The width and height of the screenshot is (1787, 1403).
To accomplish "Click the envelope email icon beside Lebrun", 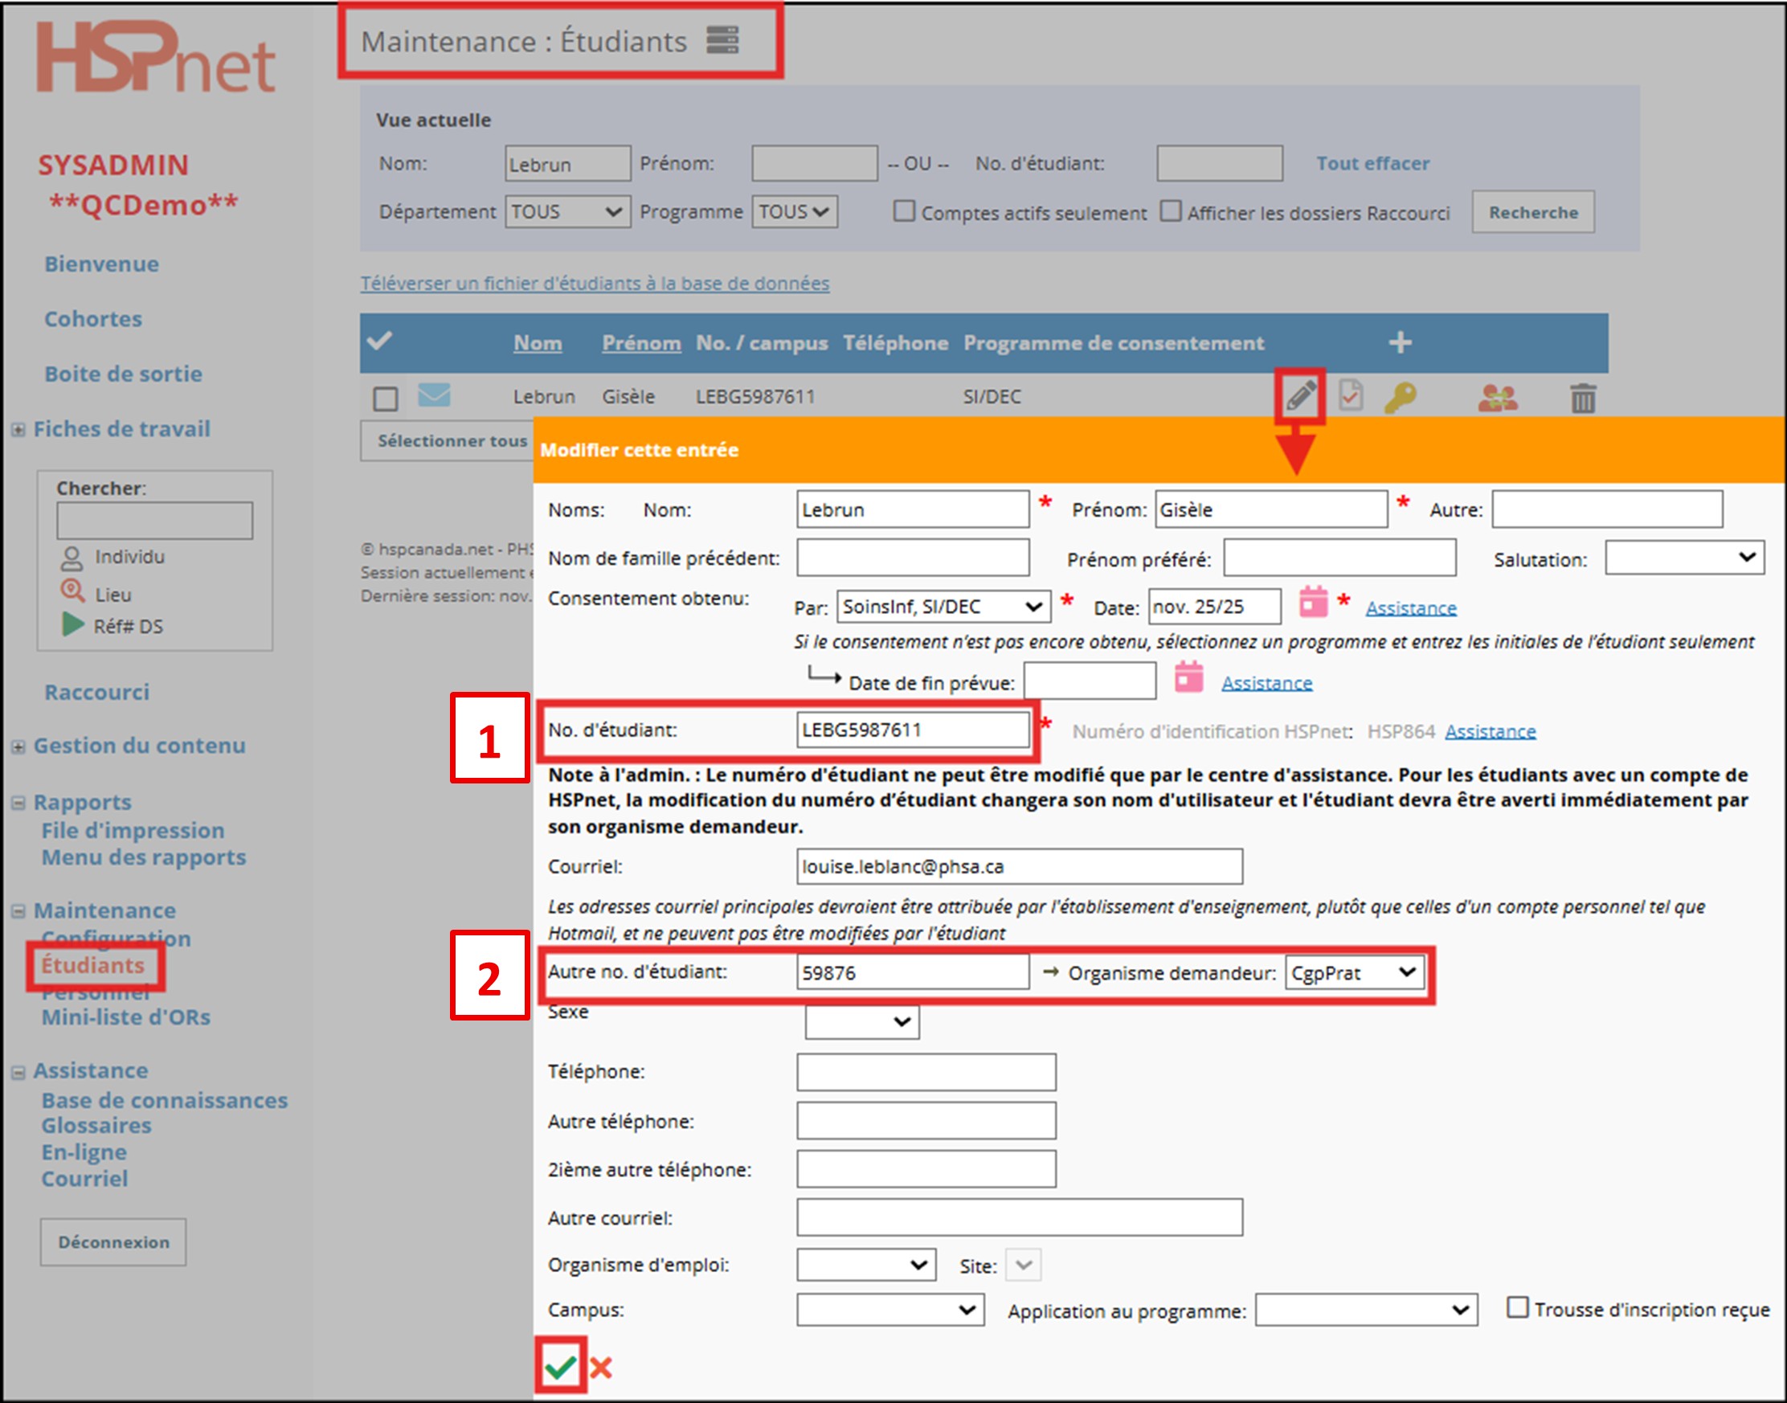I will pyautogui.click(x=434, y=395).
